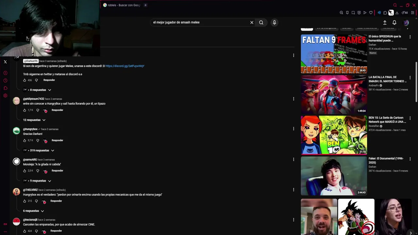Open the ad blocker shield icon
The height and width of the screenshot is (235, 418).
click(x=359, y=13)
